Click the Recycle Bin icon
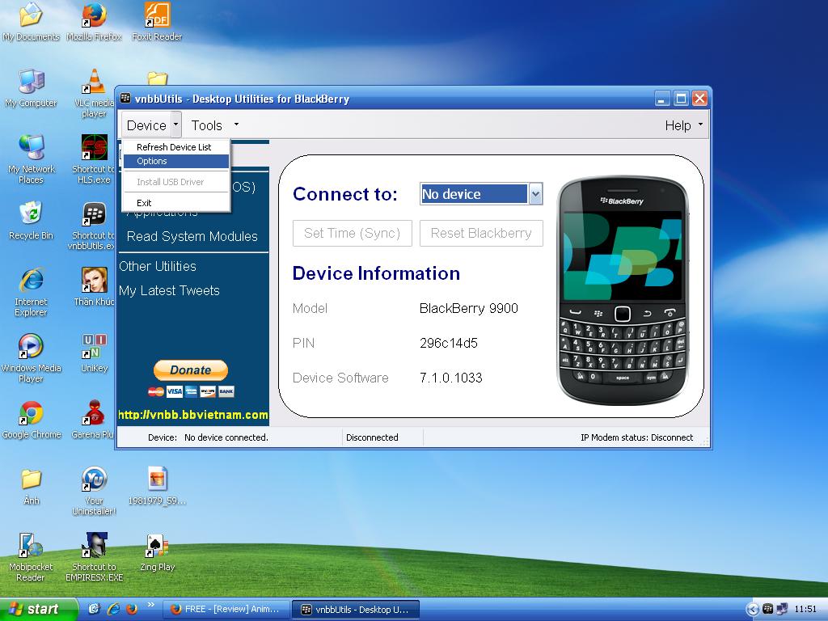 tap(31, 221)
